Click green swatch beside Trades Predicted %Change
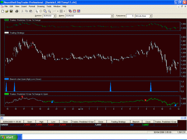This screenshot has height=140, width=187. tap(7, 20)
